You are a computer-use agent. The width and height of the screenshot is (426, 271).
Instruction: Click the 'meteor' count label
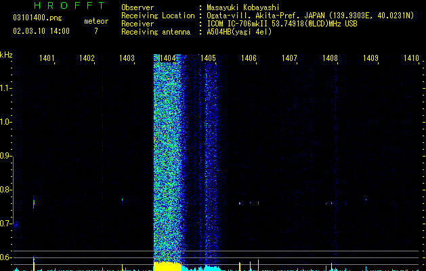pyautogui.click(x=96, y=21)
